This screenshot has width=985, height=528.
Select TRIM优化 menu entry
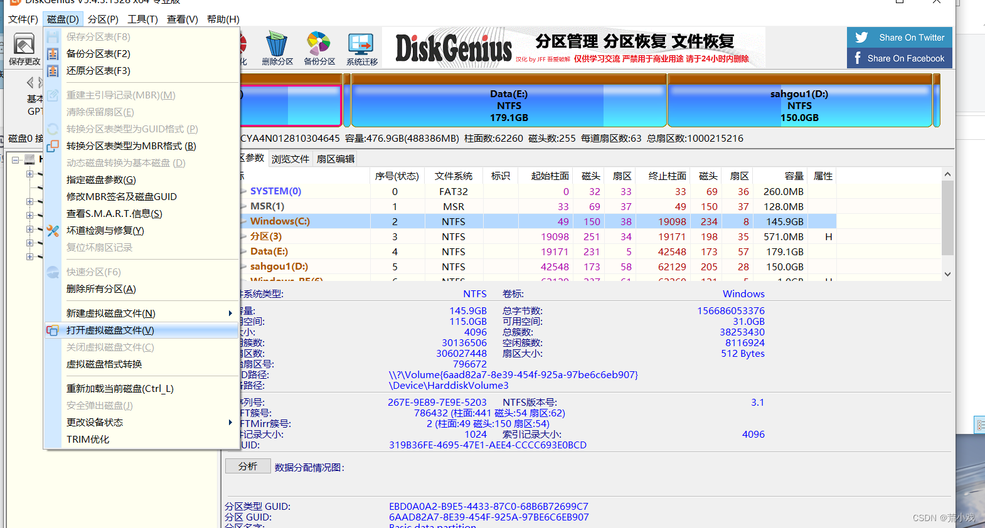tap(88, 440)
